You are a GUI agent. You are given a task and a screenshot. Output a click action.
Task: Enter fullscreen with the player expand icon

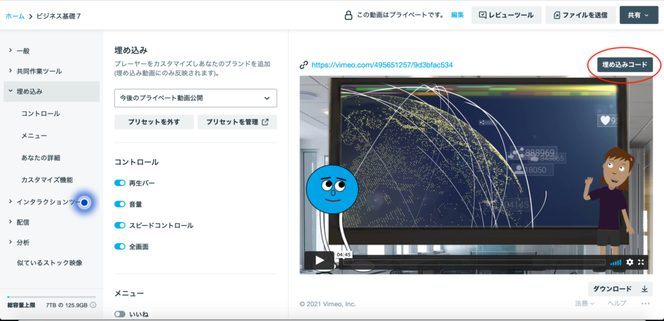[641, 262]
